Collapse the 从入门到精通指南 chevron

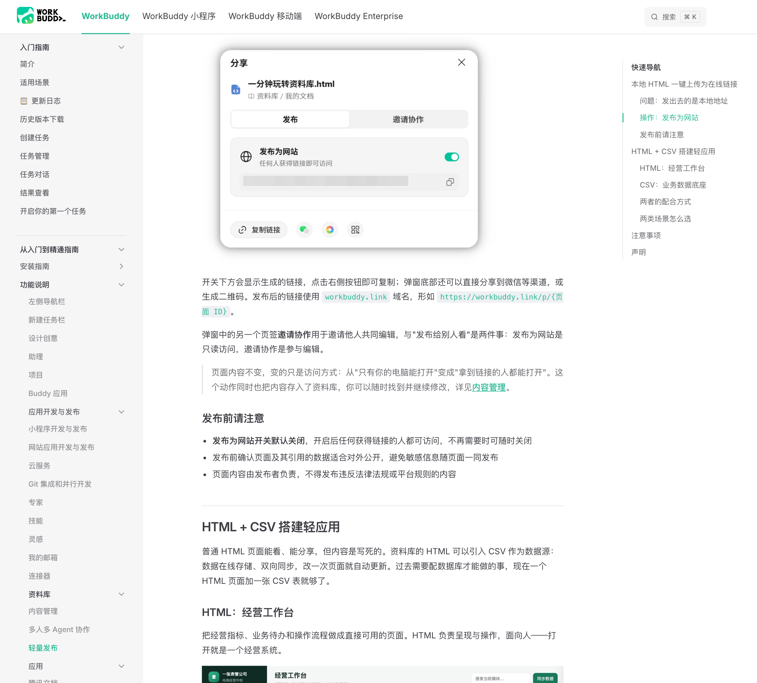(121, 250)
